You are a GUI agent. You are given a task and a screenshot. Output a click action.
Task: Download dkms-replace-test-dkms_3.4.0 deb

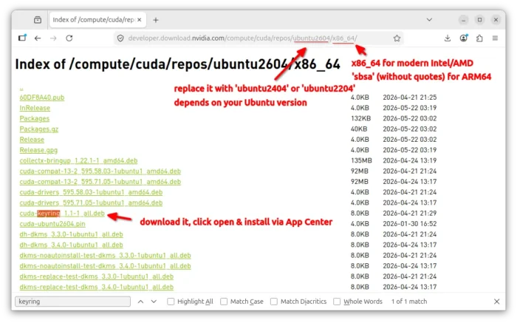coord(96,287)
